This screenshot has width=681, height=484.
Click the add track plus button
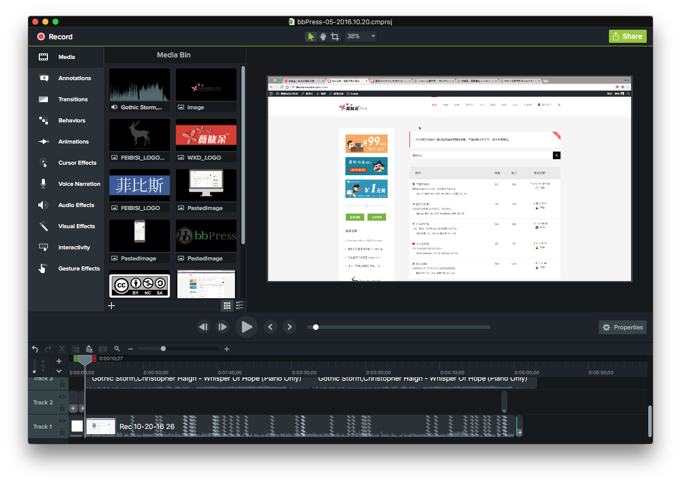[59, 361]
